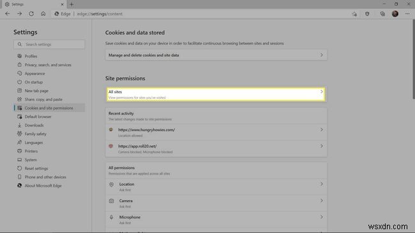The width and height of the screenshot is (415, 233).
Task: Click the Privacy lock sidebar icon
Action: [x=19, y=65]
